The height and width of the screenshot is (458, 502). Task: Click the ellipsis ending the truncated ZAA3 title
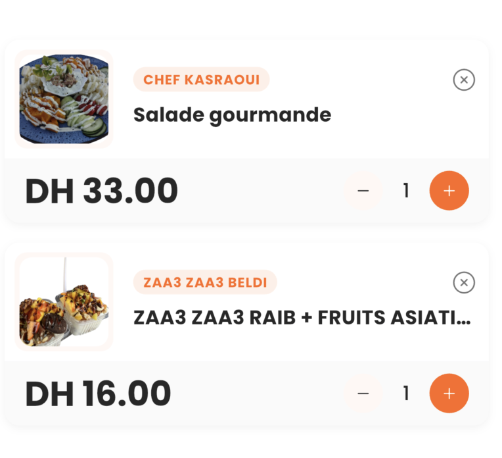tap(463, 322)
